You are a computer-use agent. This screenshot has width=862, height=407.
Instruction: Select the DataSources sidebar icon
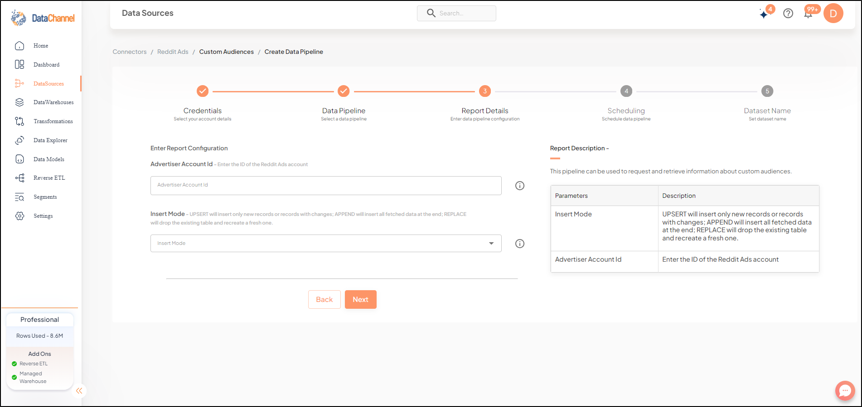[19, 84]
